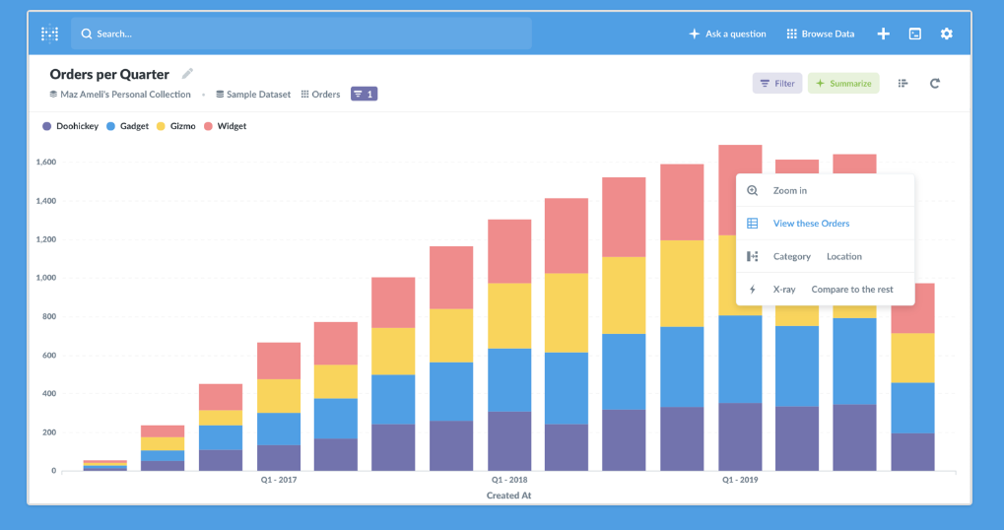Image resolution: width=1004 pixels, height=530 pixels.
Task: Click the yellow Gizmo legend color dot
Action: click(x=162, y=126)
